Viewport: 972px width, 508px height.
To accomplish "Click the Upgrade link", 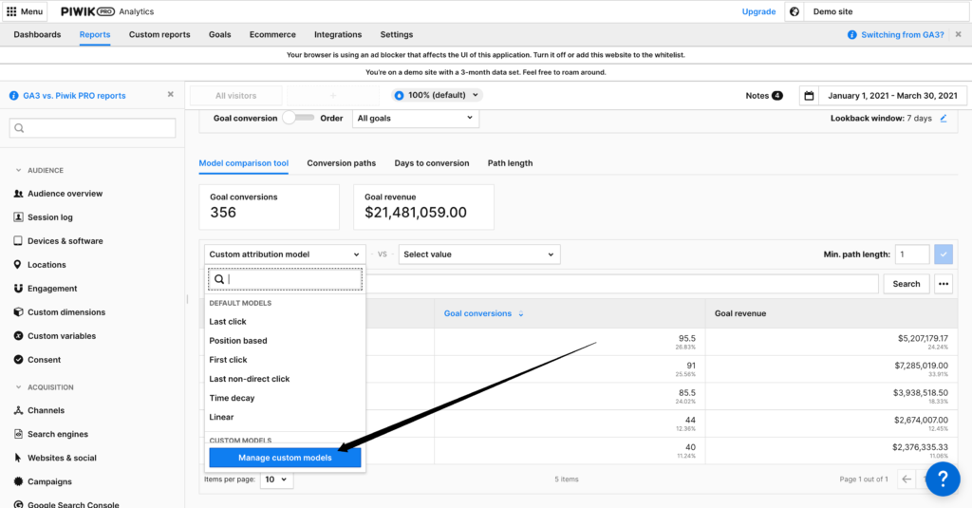I will (x=758, y=12).
